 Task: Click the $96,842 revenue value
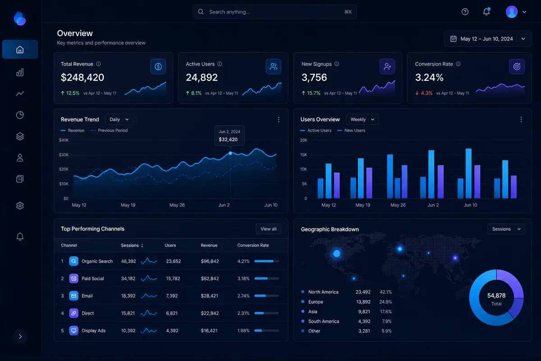click(x=210, y=261)
